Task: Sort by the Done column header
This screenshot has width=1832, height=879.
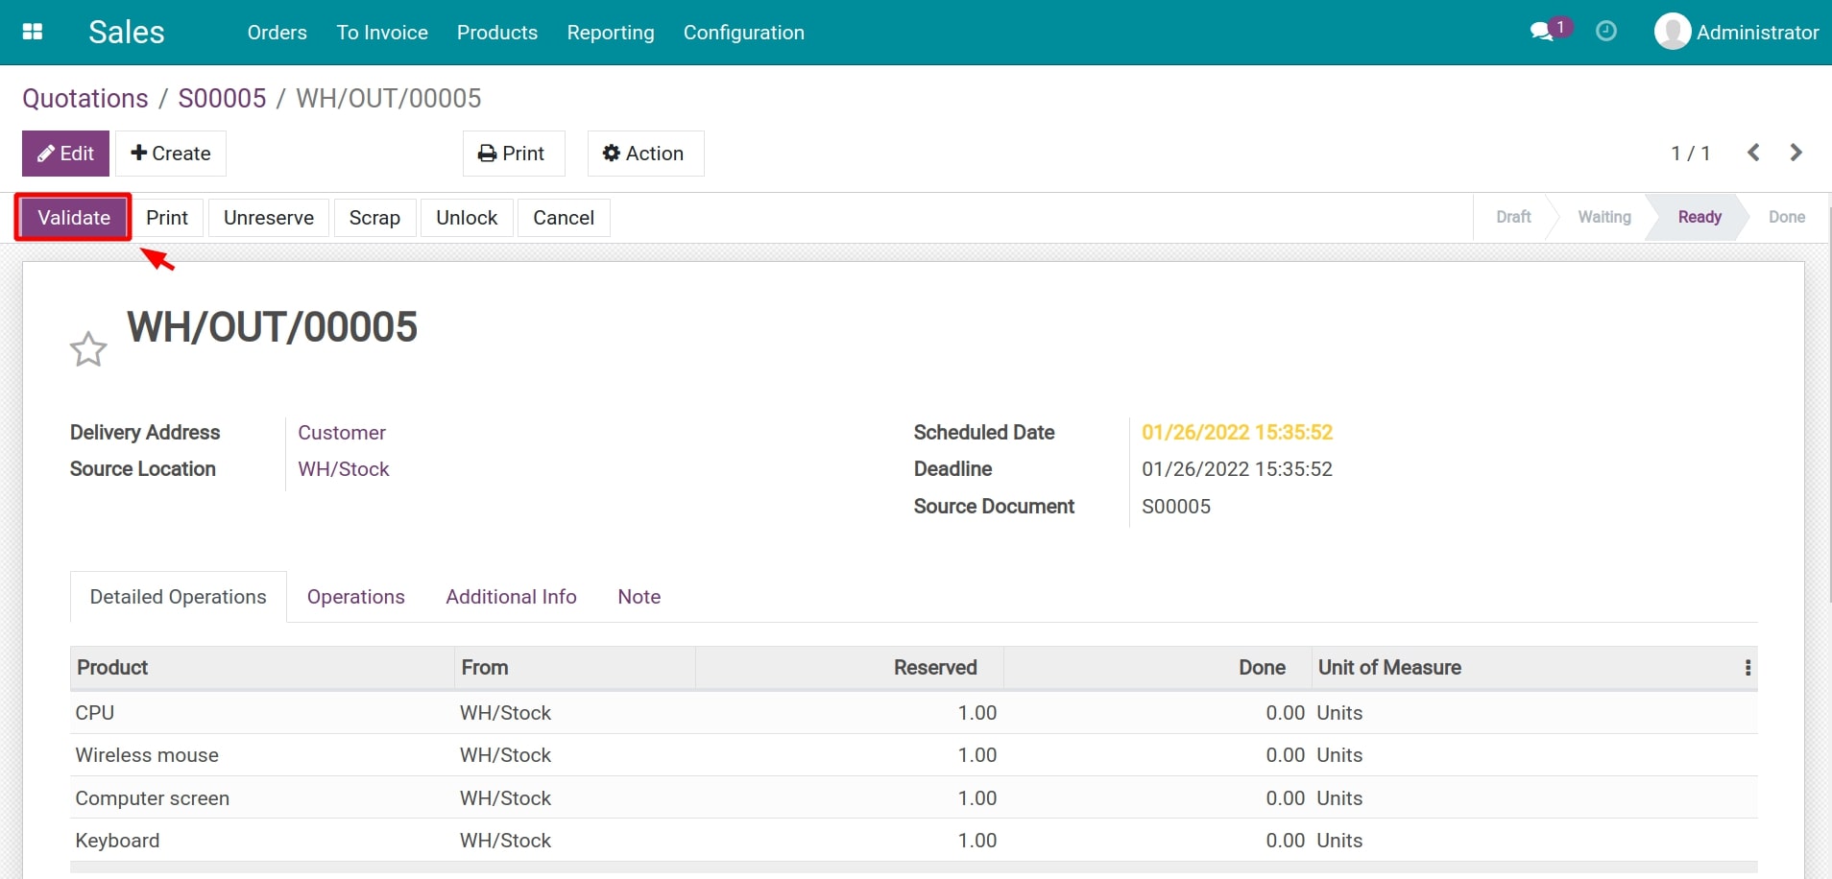Action: tap(1158, 668)
